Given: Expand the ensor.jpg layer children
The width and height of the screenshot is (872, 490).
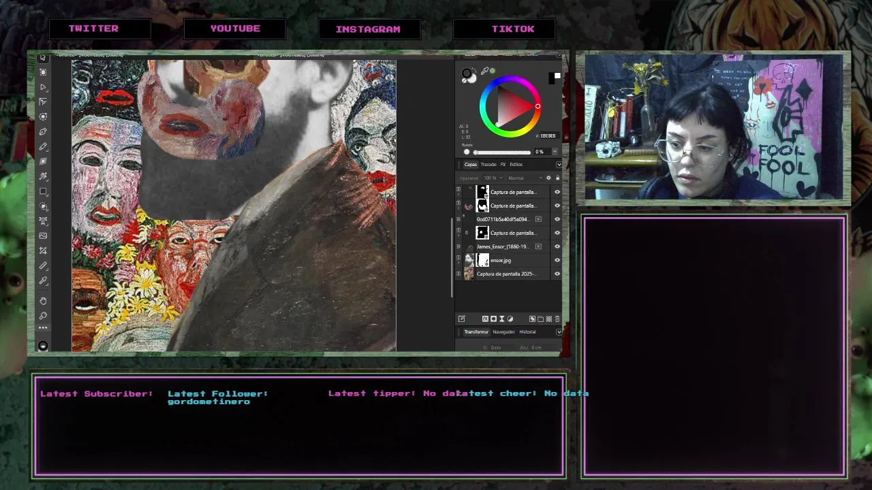Looking at the screenshot, I should (x=458, y=263).
